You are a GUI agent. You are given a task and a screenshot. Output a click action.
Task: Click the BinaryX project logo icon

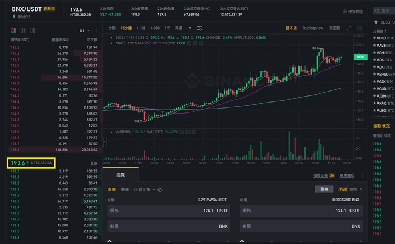[14, 16]
